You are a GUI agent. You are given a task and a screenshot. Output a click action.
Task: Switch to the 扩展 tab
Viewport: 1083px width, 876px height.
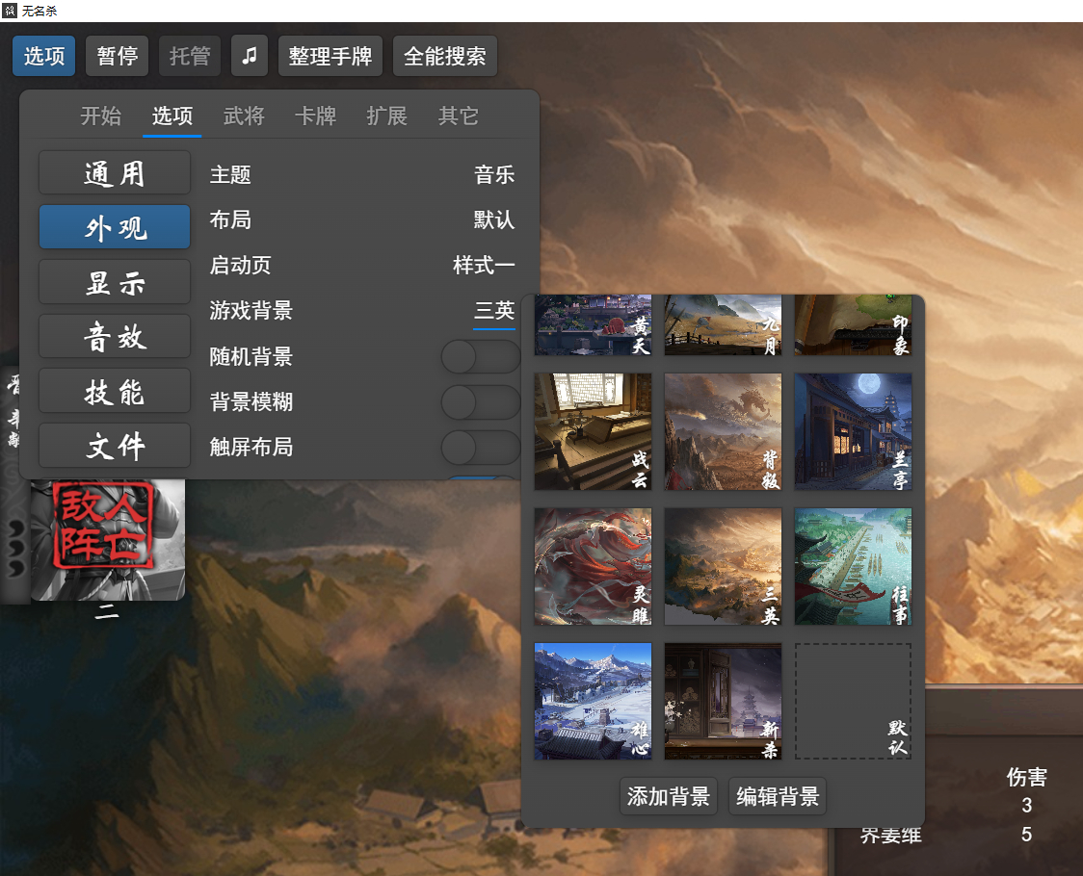click(386, 116)
